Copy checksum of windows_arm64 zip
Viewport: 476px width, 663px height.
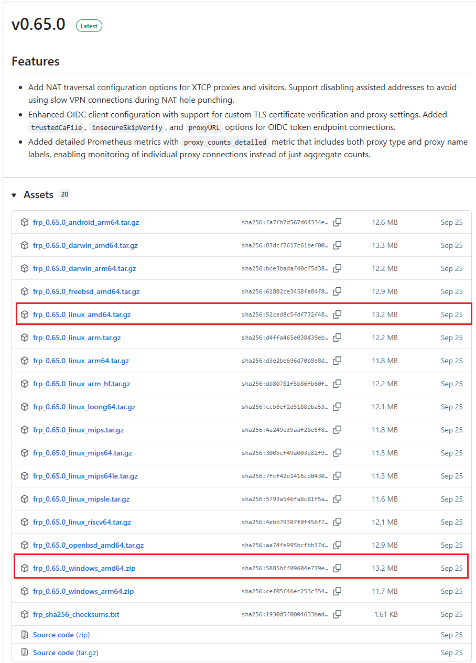coord(337,591)
